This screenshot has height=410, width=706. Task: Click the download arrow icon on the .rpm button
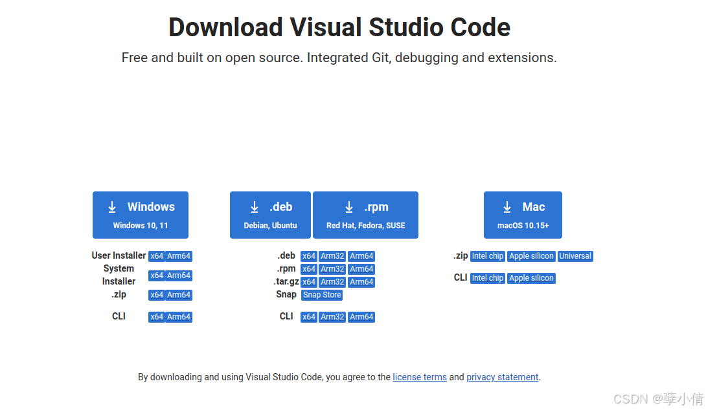[349, 207]
